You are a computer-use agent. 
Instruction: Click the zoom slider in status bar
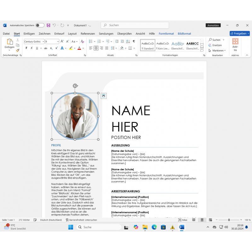pyautogui.click(x=229, y=220)
